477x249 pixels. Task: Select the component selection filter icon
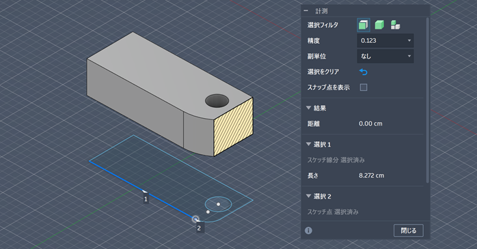coord(395,25)
